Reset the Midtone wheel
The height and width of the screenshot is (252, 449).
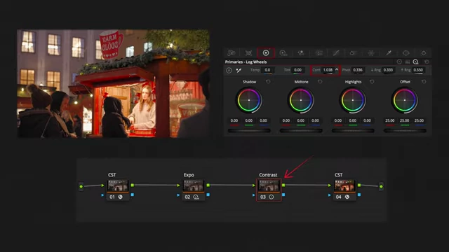320,82
